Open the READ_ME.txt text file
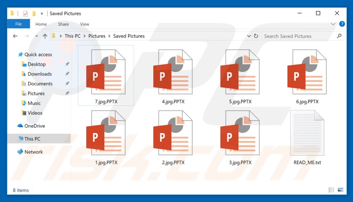This screenshot has width=353, height=202. coord(307,133)
